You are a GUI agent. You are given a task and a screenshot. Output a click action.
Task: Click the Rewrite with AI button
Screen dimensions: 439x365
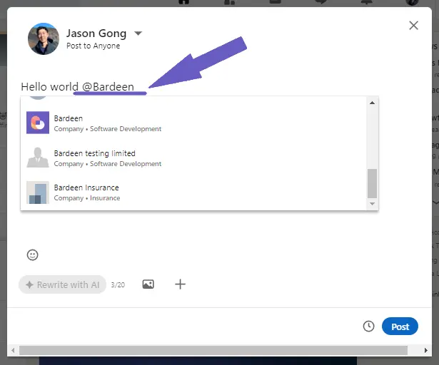[62, 284]
